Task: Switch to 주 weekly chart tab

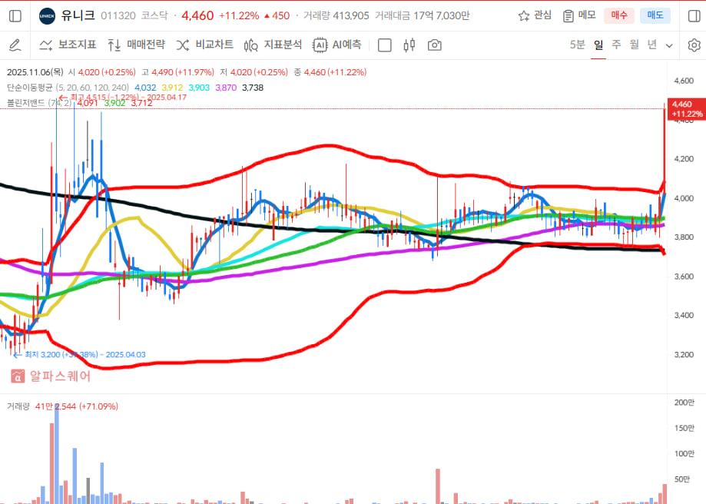Action: [616, 45]
